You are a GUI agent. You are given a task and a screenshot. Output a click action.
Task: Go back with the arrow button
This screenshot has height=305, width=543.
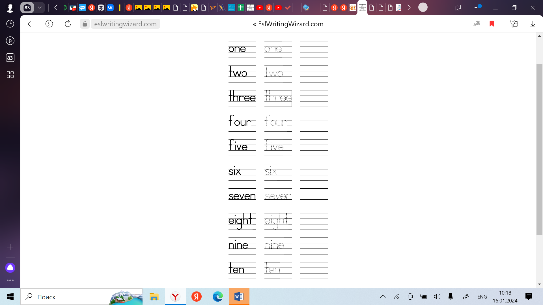(31, 24)
